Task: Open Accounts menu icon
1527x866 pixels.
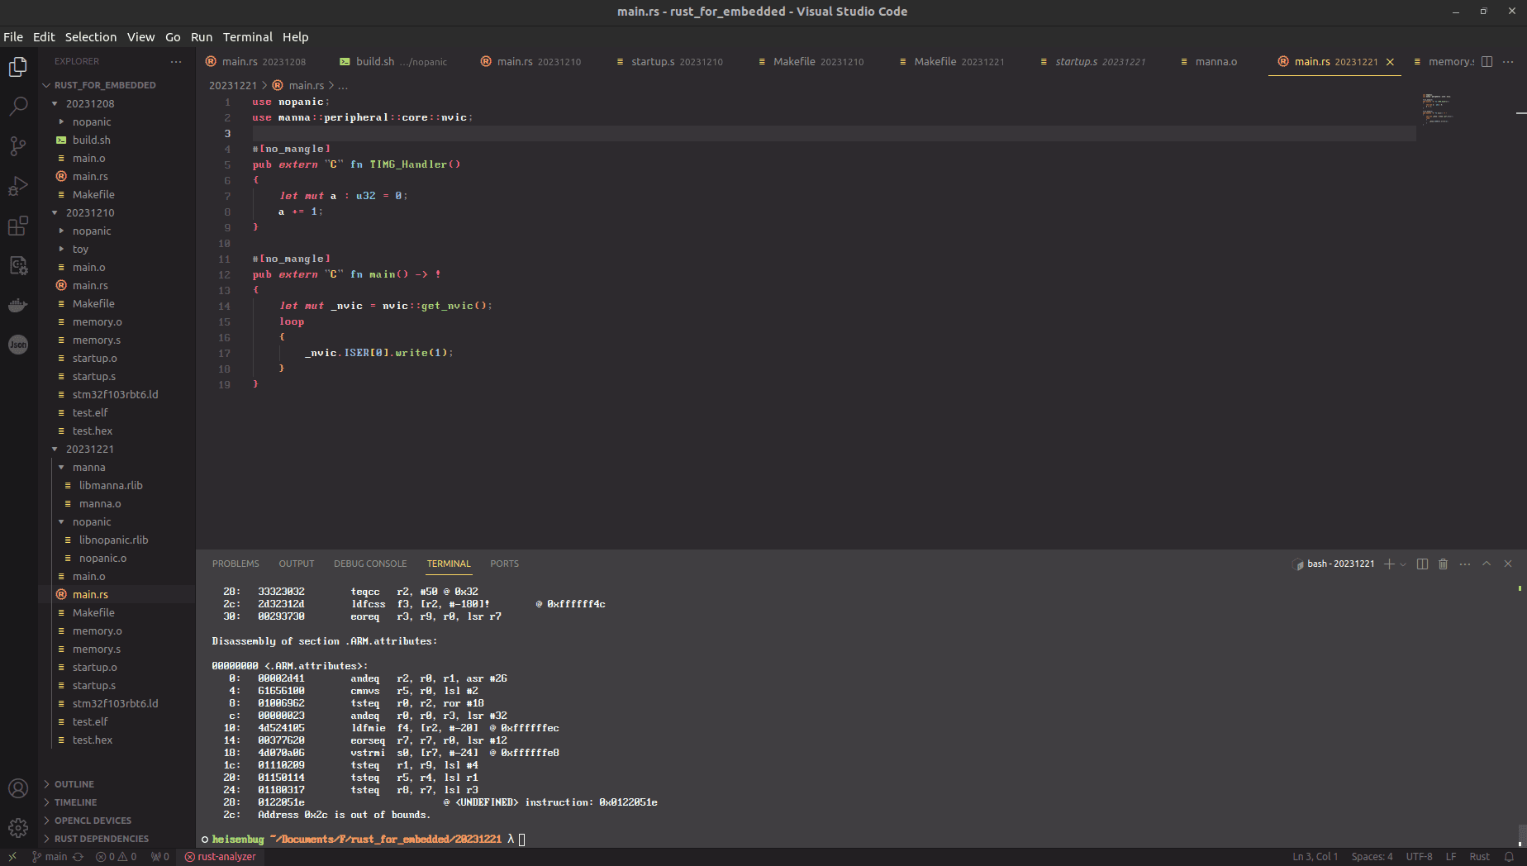Action: tap(18, 788)
